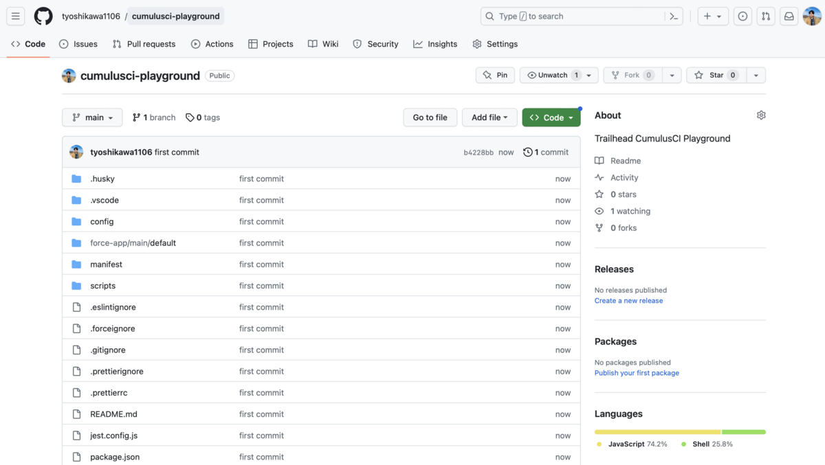Click the package.json file icon
Image resolution: width=825 pixels, height=465 pixels.
[76, 457]
